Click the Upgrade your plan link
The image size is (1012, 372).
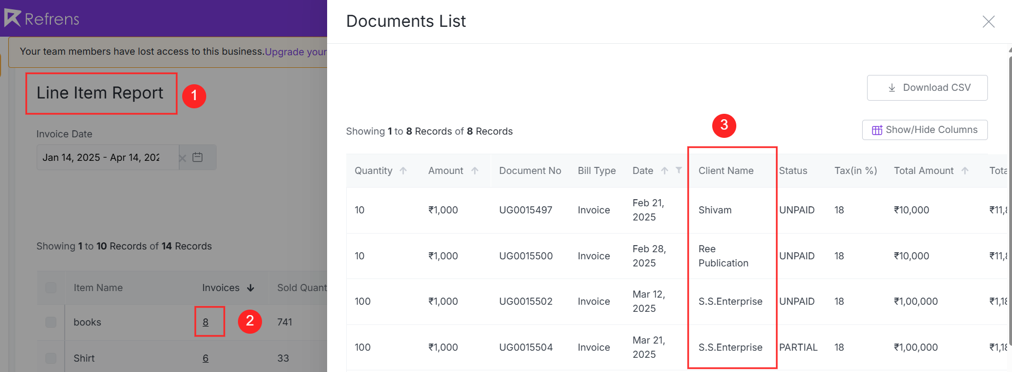tap(295, 51)
